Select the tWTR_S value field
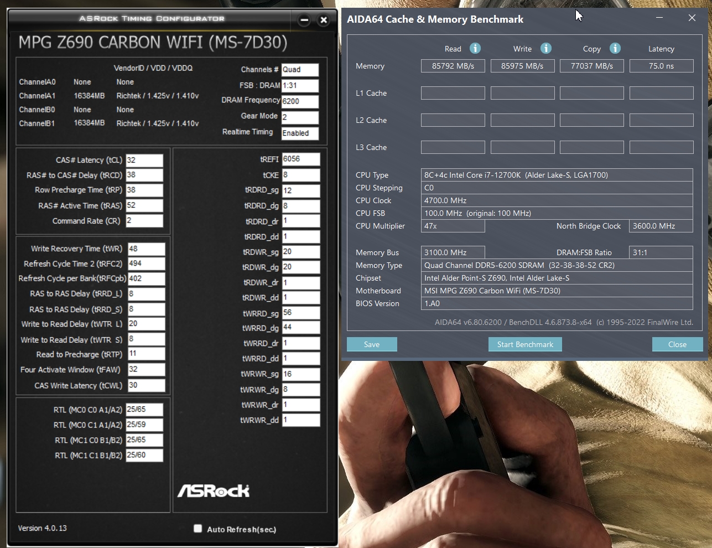Viewport: 712px width, 548px height. (147, 339)
